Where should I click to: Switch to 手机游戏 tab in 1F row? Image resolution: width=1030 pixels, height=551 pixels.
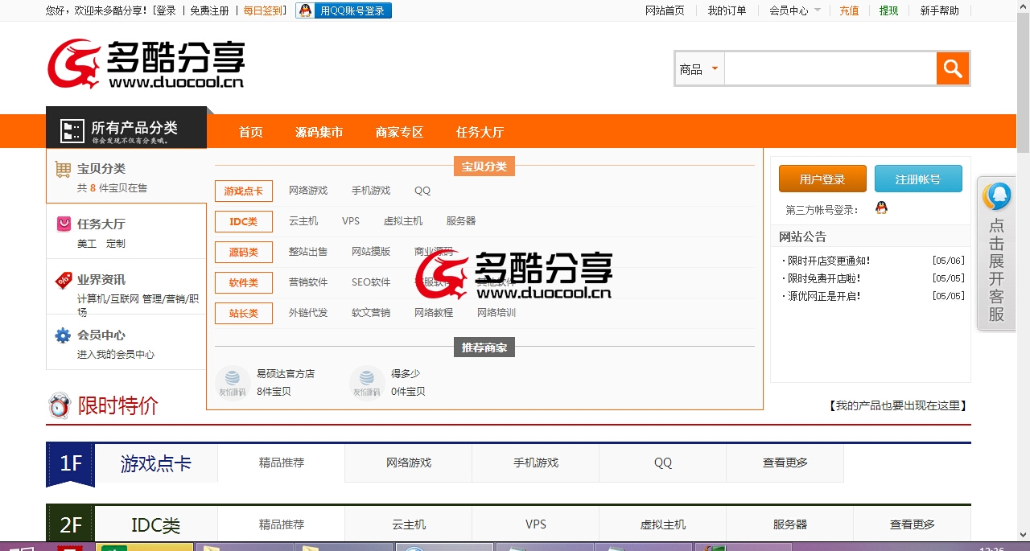pyautogui.click(x=536, y=463)
